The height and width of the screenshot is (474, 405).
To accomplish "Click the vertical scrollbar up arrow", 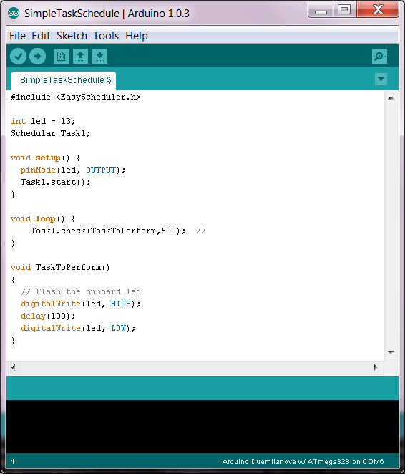I will coord(391,98).
